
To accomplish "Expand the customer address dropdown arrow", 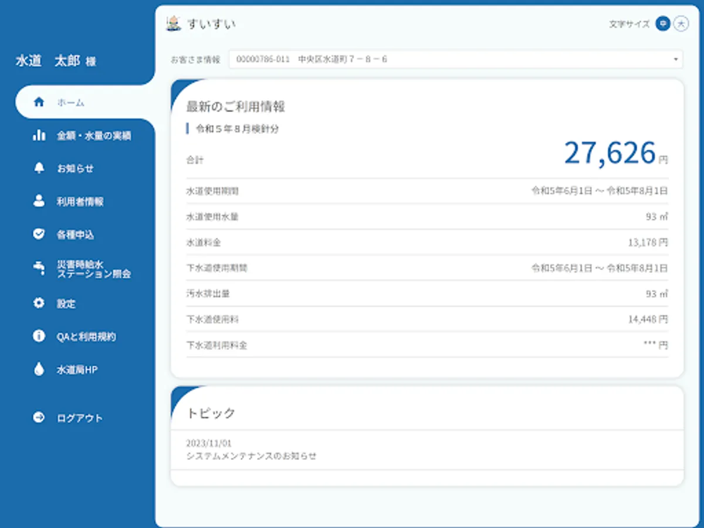I will 676,59.
